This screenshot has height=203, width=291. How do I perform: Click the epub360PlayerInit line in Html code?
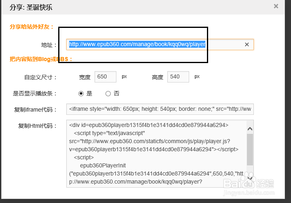[103, 165]
